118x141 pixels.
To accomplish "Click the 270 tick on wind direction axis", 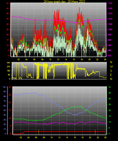I will pyautogui.click(x=8, y=67).
